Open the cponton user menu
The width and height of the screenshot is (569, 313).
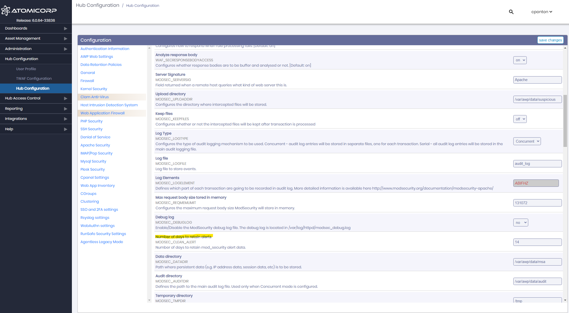(542, 12)
